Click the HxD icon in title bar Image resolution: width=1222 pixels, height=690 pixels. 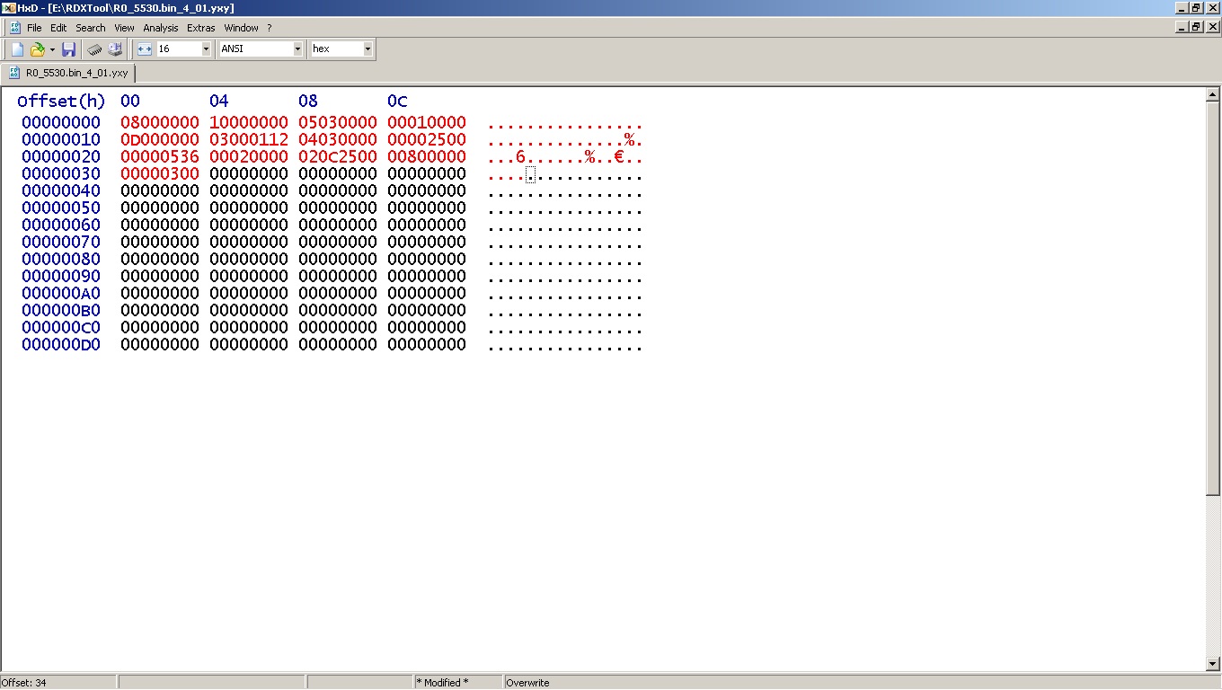click(8, 7)
